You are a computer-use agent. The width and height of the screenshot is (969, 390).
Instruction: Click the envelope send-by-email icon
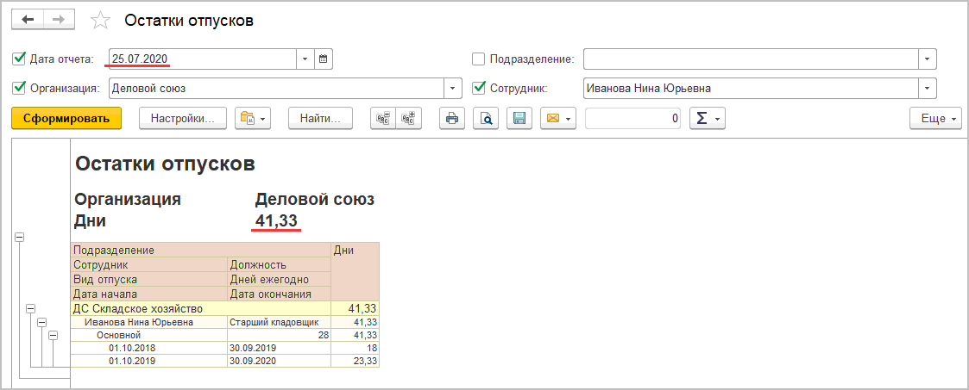(552, 119)
